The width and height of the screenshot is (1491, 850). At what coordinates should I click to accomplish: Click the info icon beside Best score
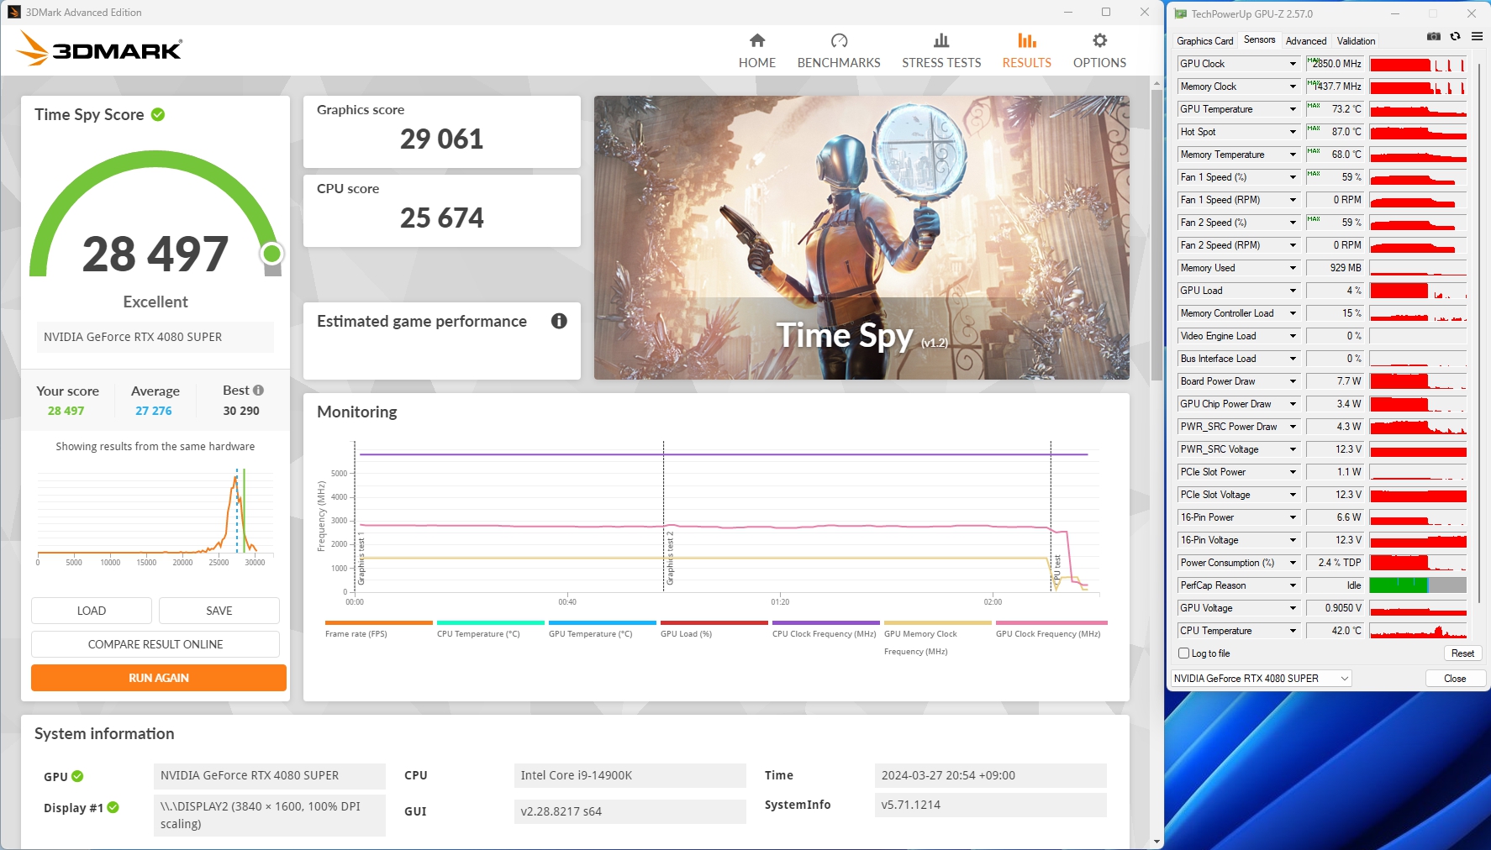pos(259,391)
